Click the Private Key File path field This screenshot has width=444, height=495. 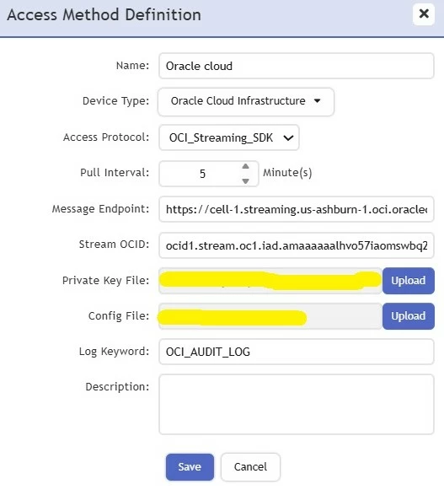click(270, 281)
